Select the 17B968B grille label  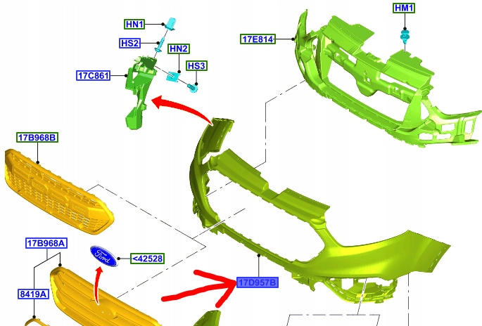coord(37,138)
